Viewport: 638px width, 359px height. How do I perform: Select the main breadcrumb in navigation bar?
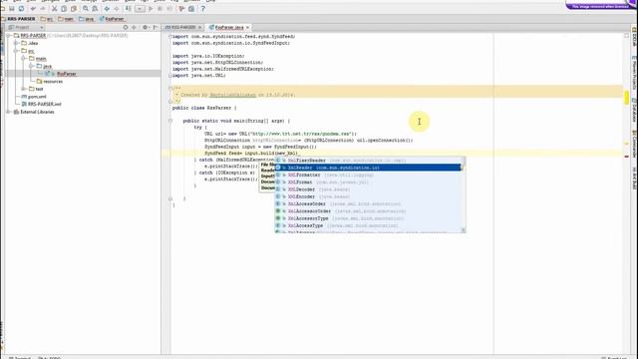66,19
